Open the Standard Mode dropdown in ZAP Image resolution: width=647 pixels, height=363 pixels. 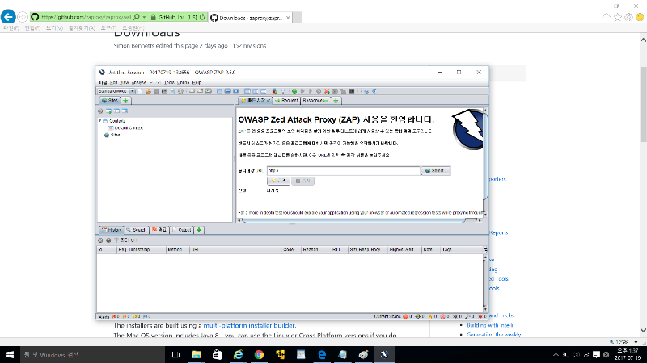coord(116,91)
